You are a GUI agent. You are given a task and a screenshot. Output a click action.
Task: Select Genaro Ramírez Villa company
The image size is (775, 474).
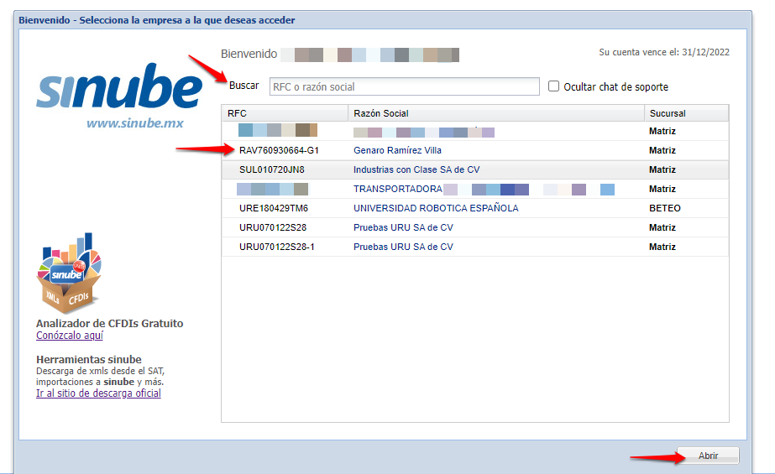(x=397, y=151)
